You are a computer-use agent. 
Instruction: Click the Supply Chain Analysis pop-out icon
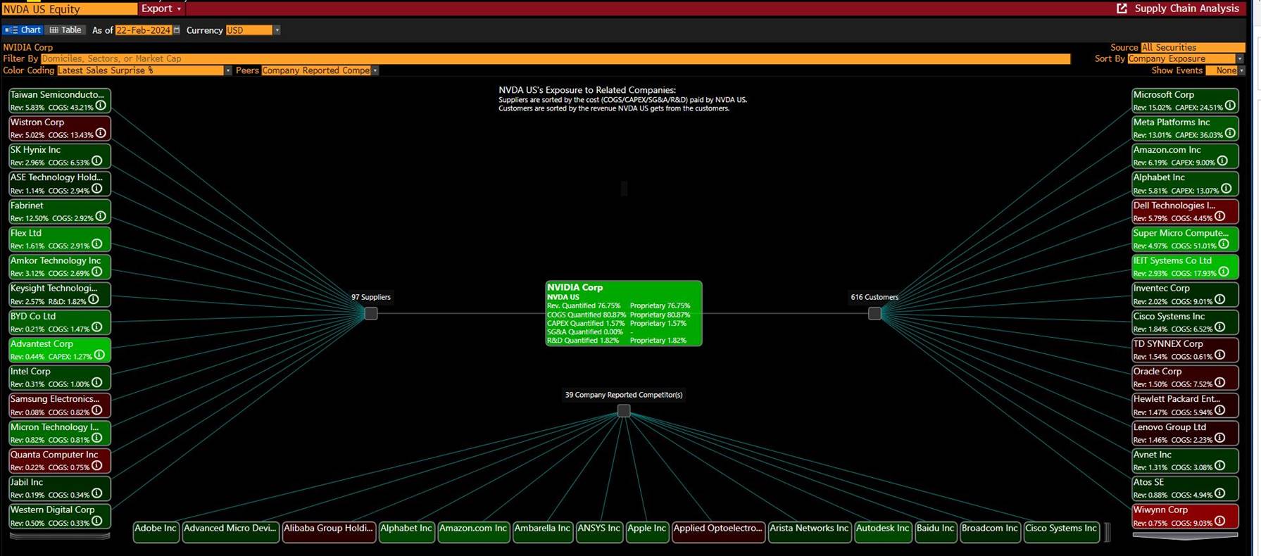click(1122, 8)
